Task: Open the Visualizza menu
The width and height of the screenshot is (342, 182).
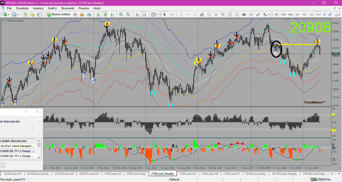Action: (x=22, y=8)
